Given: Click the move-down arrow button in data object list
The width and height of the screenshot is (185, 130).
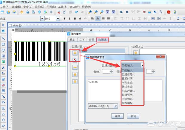Looking at the screenshot, I should [x=75, y=82].
